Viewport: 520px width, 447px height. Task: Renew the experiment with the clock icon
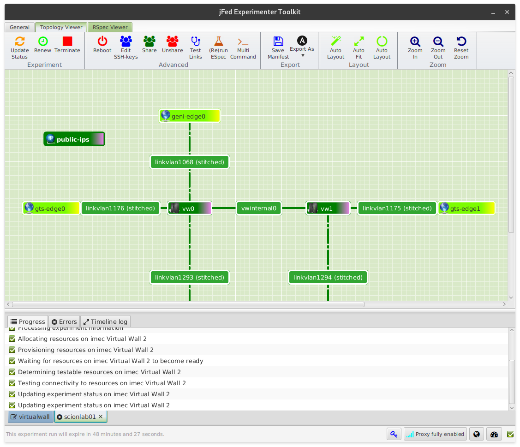[43, 42]
